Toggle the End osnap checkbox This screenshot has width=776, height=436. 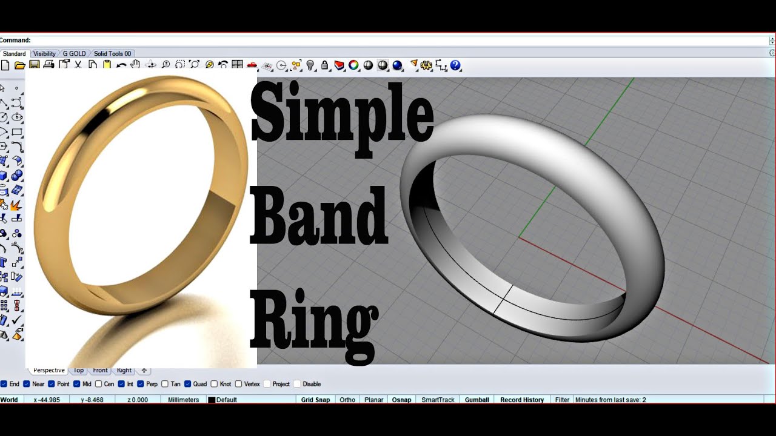point(4,384)
